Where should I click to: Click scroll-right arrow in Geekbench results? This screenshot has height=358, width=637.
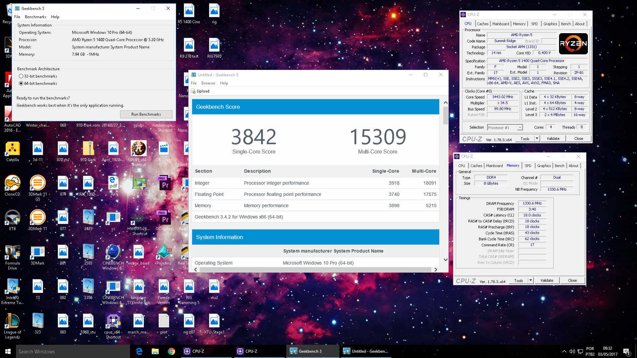(436, 269)
